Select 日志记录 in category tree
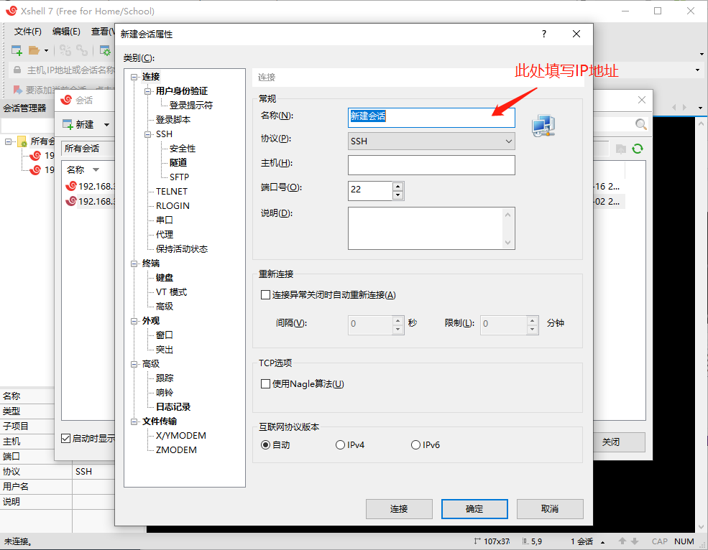This screenshot has height=550, width=708. point(173,406)
